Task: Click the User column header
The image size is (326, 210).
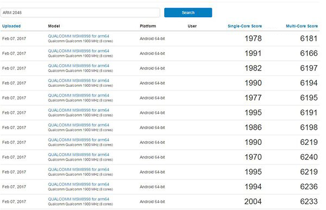Action: [192, 26]
